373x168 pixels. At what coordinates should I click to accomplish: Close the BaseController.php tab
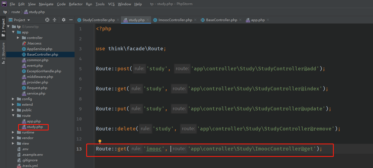pyautogui.click(x=240, y=20)
